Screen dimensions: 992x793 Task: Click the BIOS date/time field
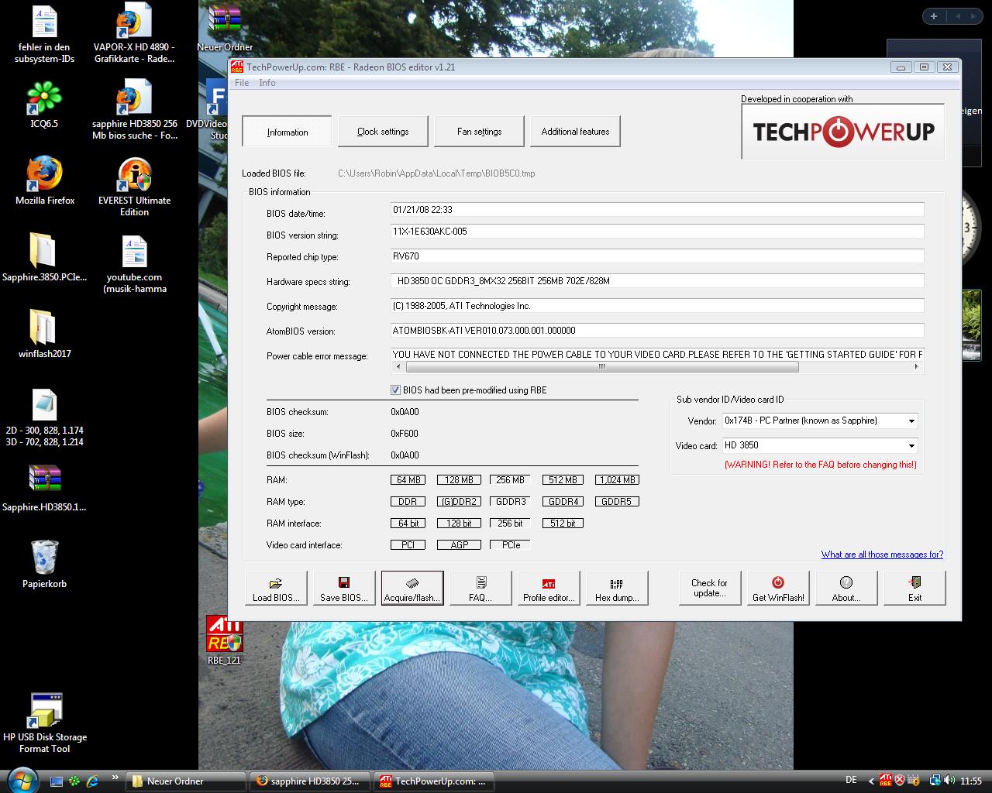click(x=657, y=210)
